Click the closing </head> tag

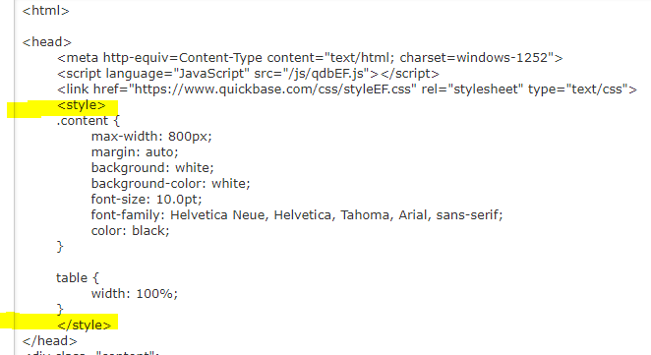50,340
